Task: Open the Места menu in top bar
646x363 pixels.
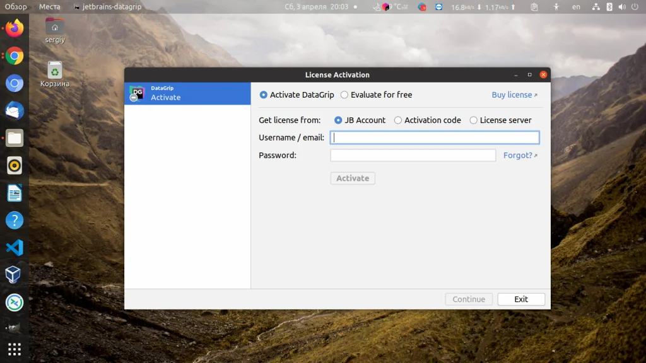Action: (x=50, y=7)
